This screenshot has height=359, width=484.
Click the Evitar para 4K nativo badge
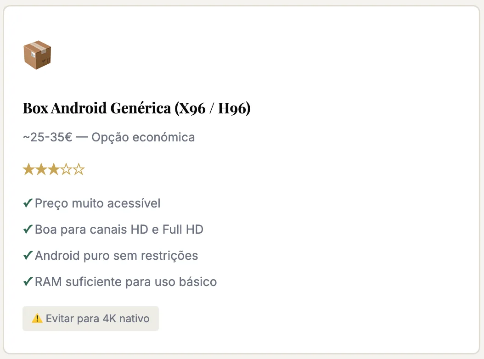point(90,319)
